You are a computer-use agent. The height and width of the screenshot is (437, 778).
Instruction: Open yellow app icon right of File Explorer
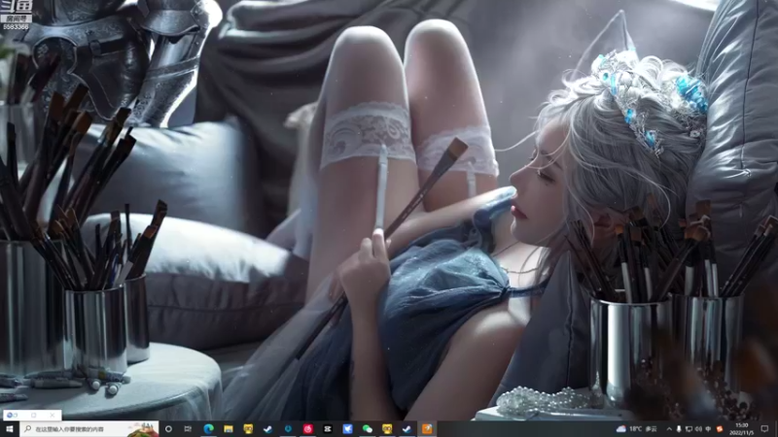248,429
